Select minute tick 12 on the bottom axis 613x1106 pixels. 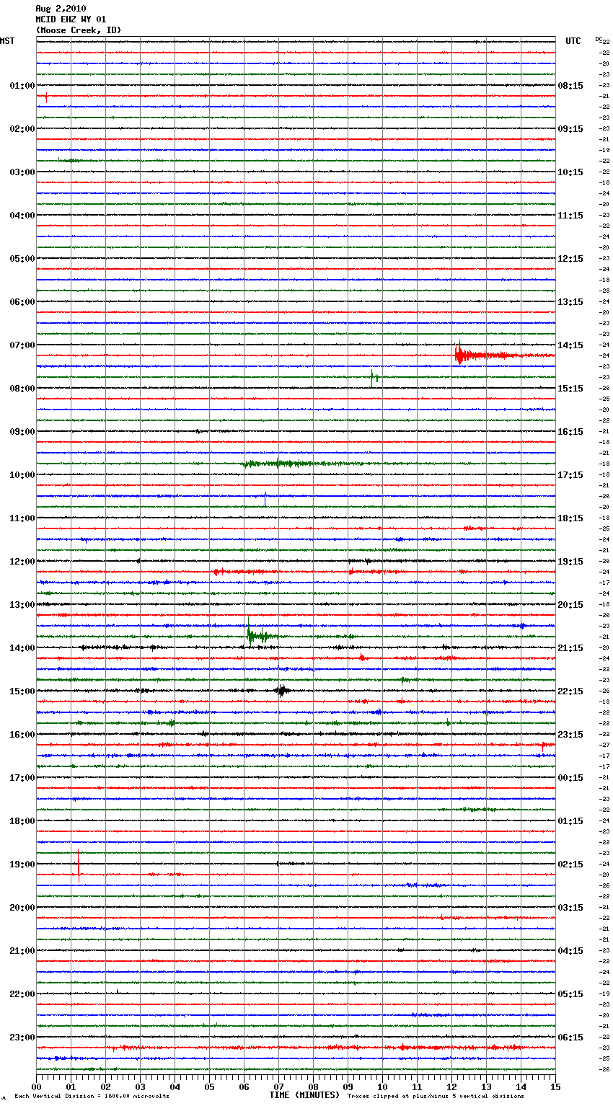click(451, 1087)
